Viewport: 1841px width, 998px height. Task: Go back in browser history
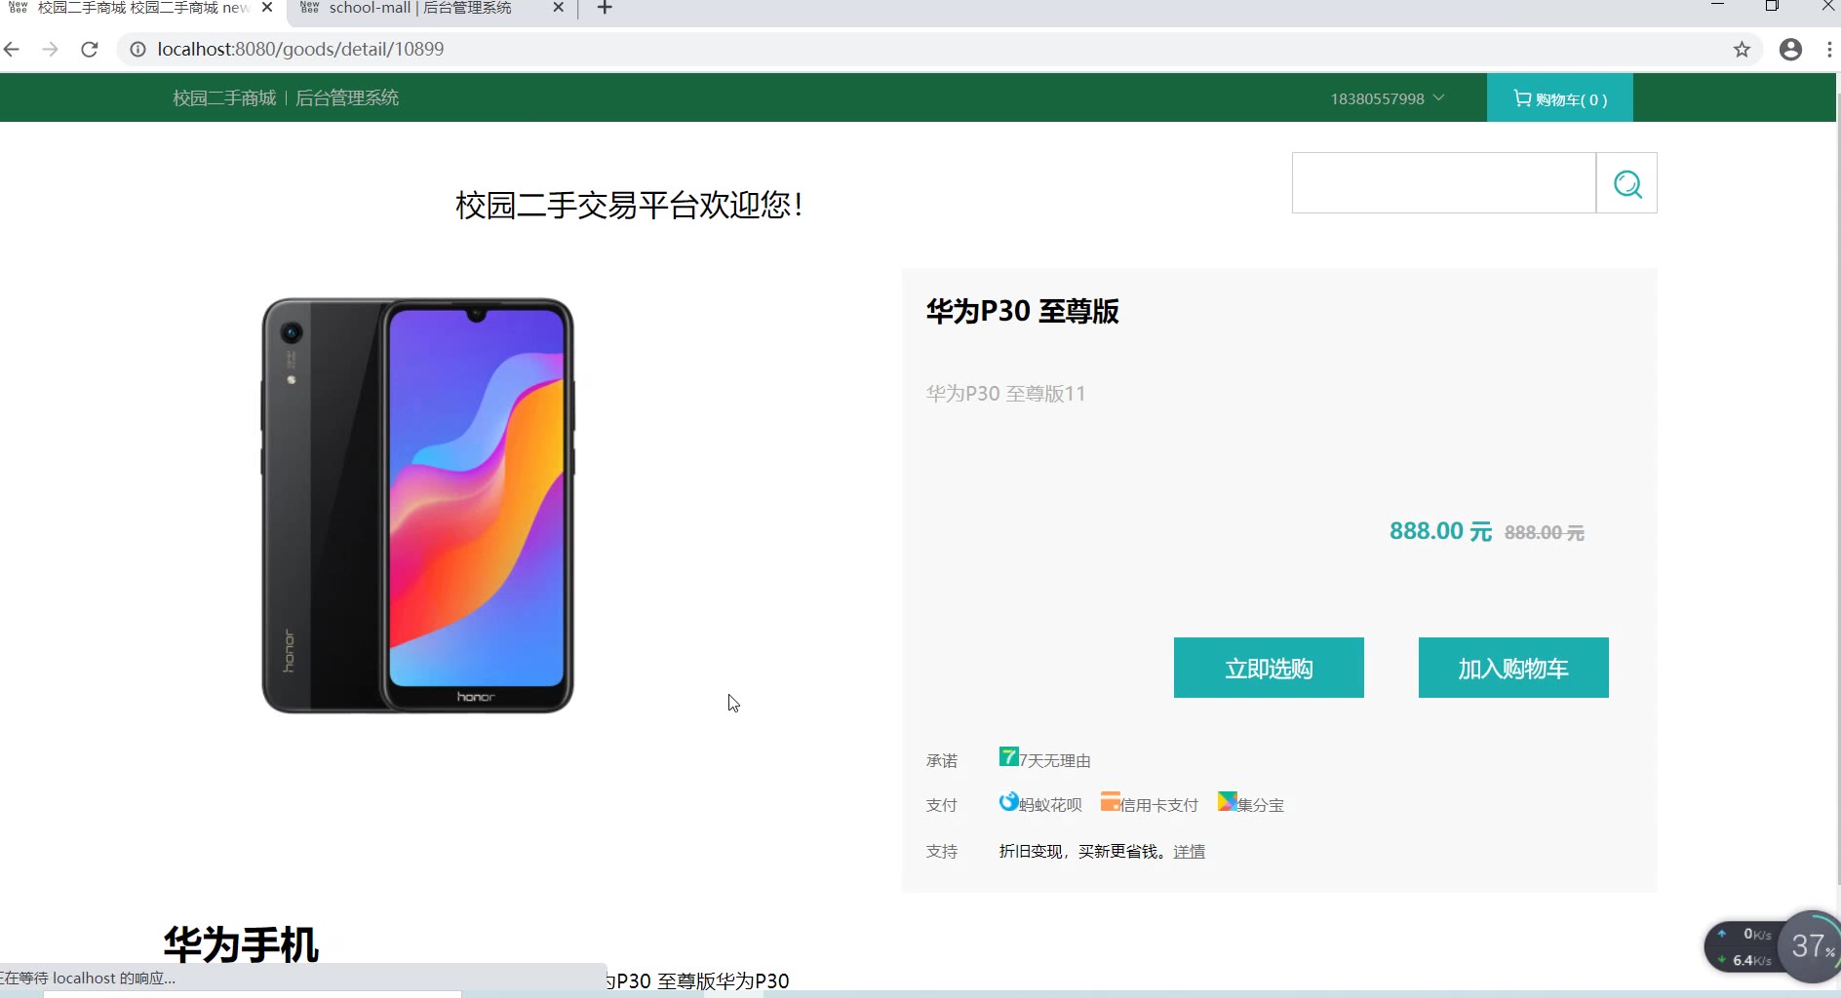tap(12, 49)
